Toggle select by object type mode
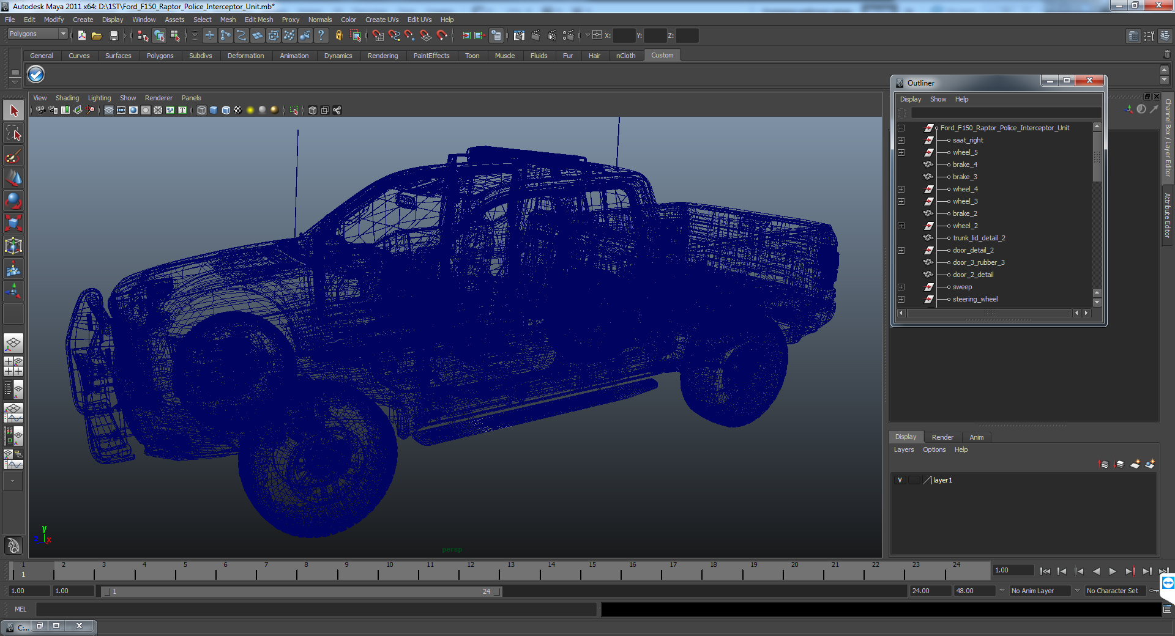Viewport: 1175px width, 636px height. (x=159, y=35)
